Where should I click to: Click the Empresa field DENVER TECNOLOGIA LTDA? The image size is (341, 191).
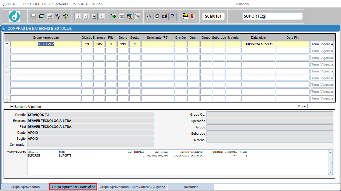coord(90,121)
